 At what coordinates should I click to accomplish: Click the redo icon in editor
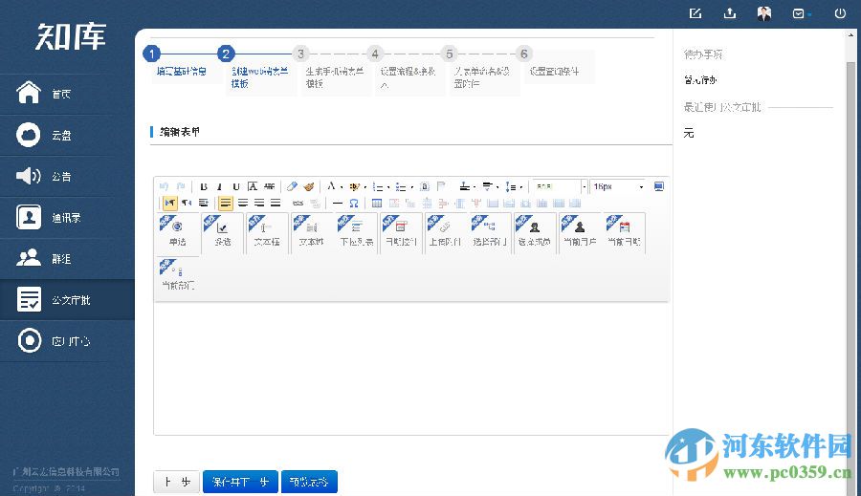pyautogui.click(x=181, y=186)
